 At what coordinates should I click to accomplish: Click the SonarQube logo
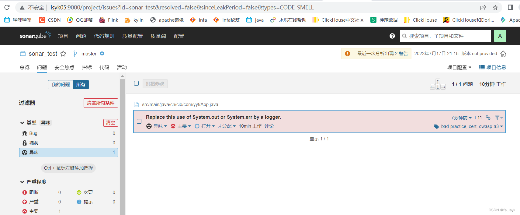tap(35, 36)
